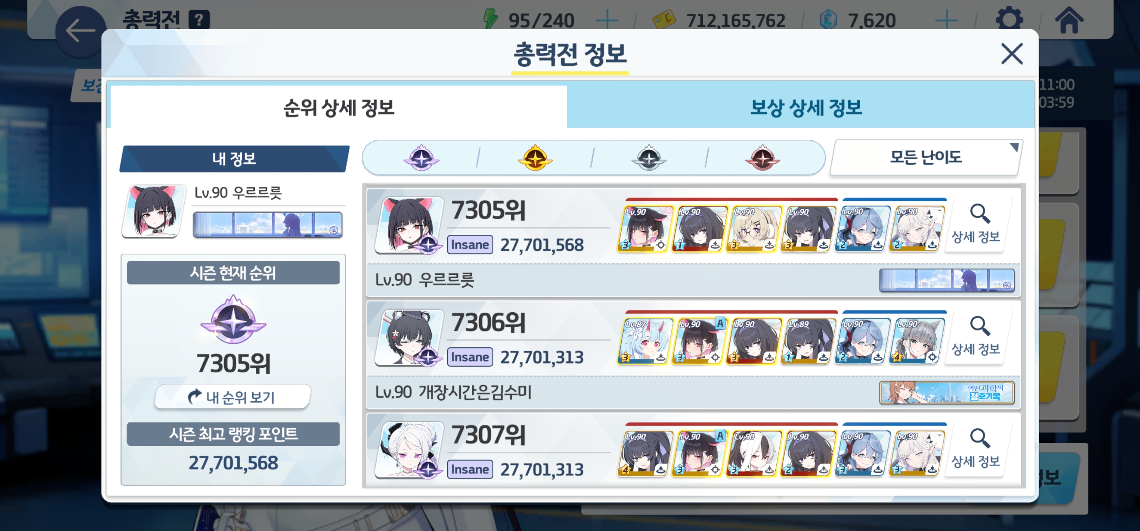Select 개장시간은김수미 player profile avatar

[x=409, y=337]
